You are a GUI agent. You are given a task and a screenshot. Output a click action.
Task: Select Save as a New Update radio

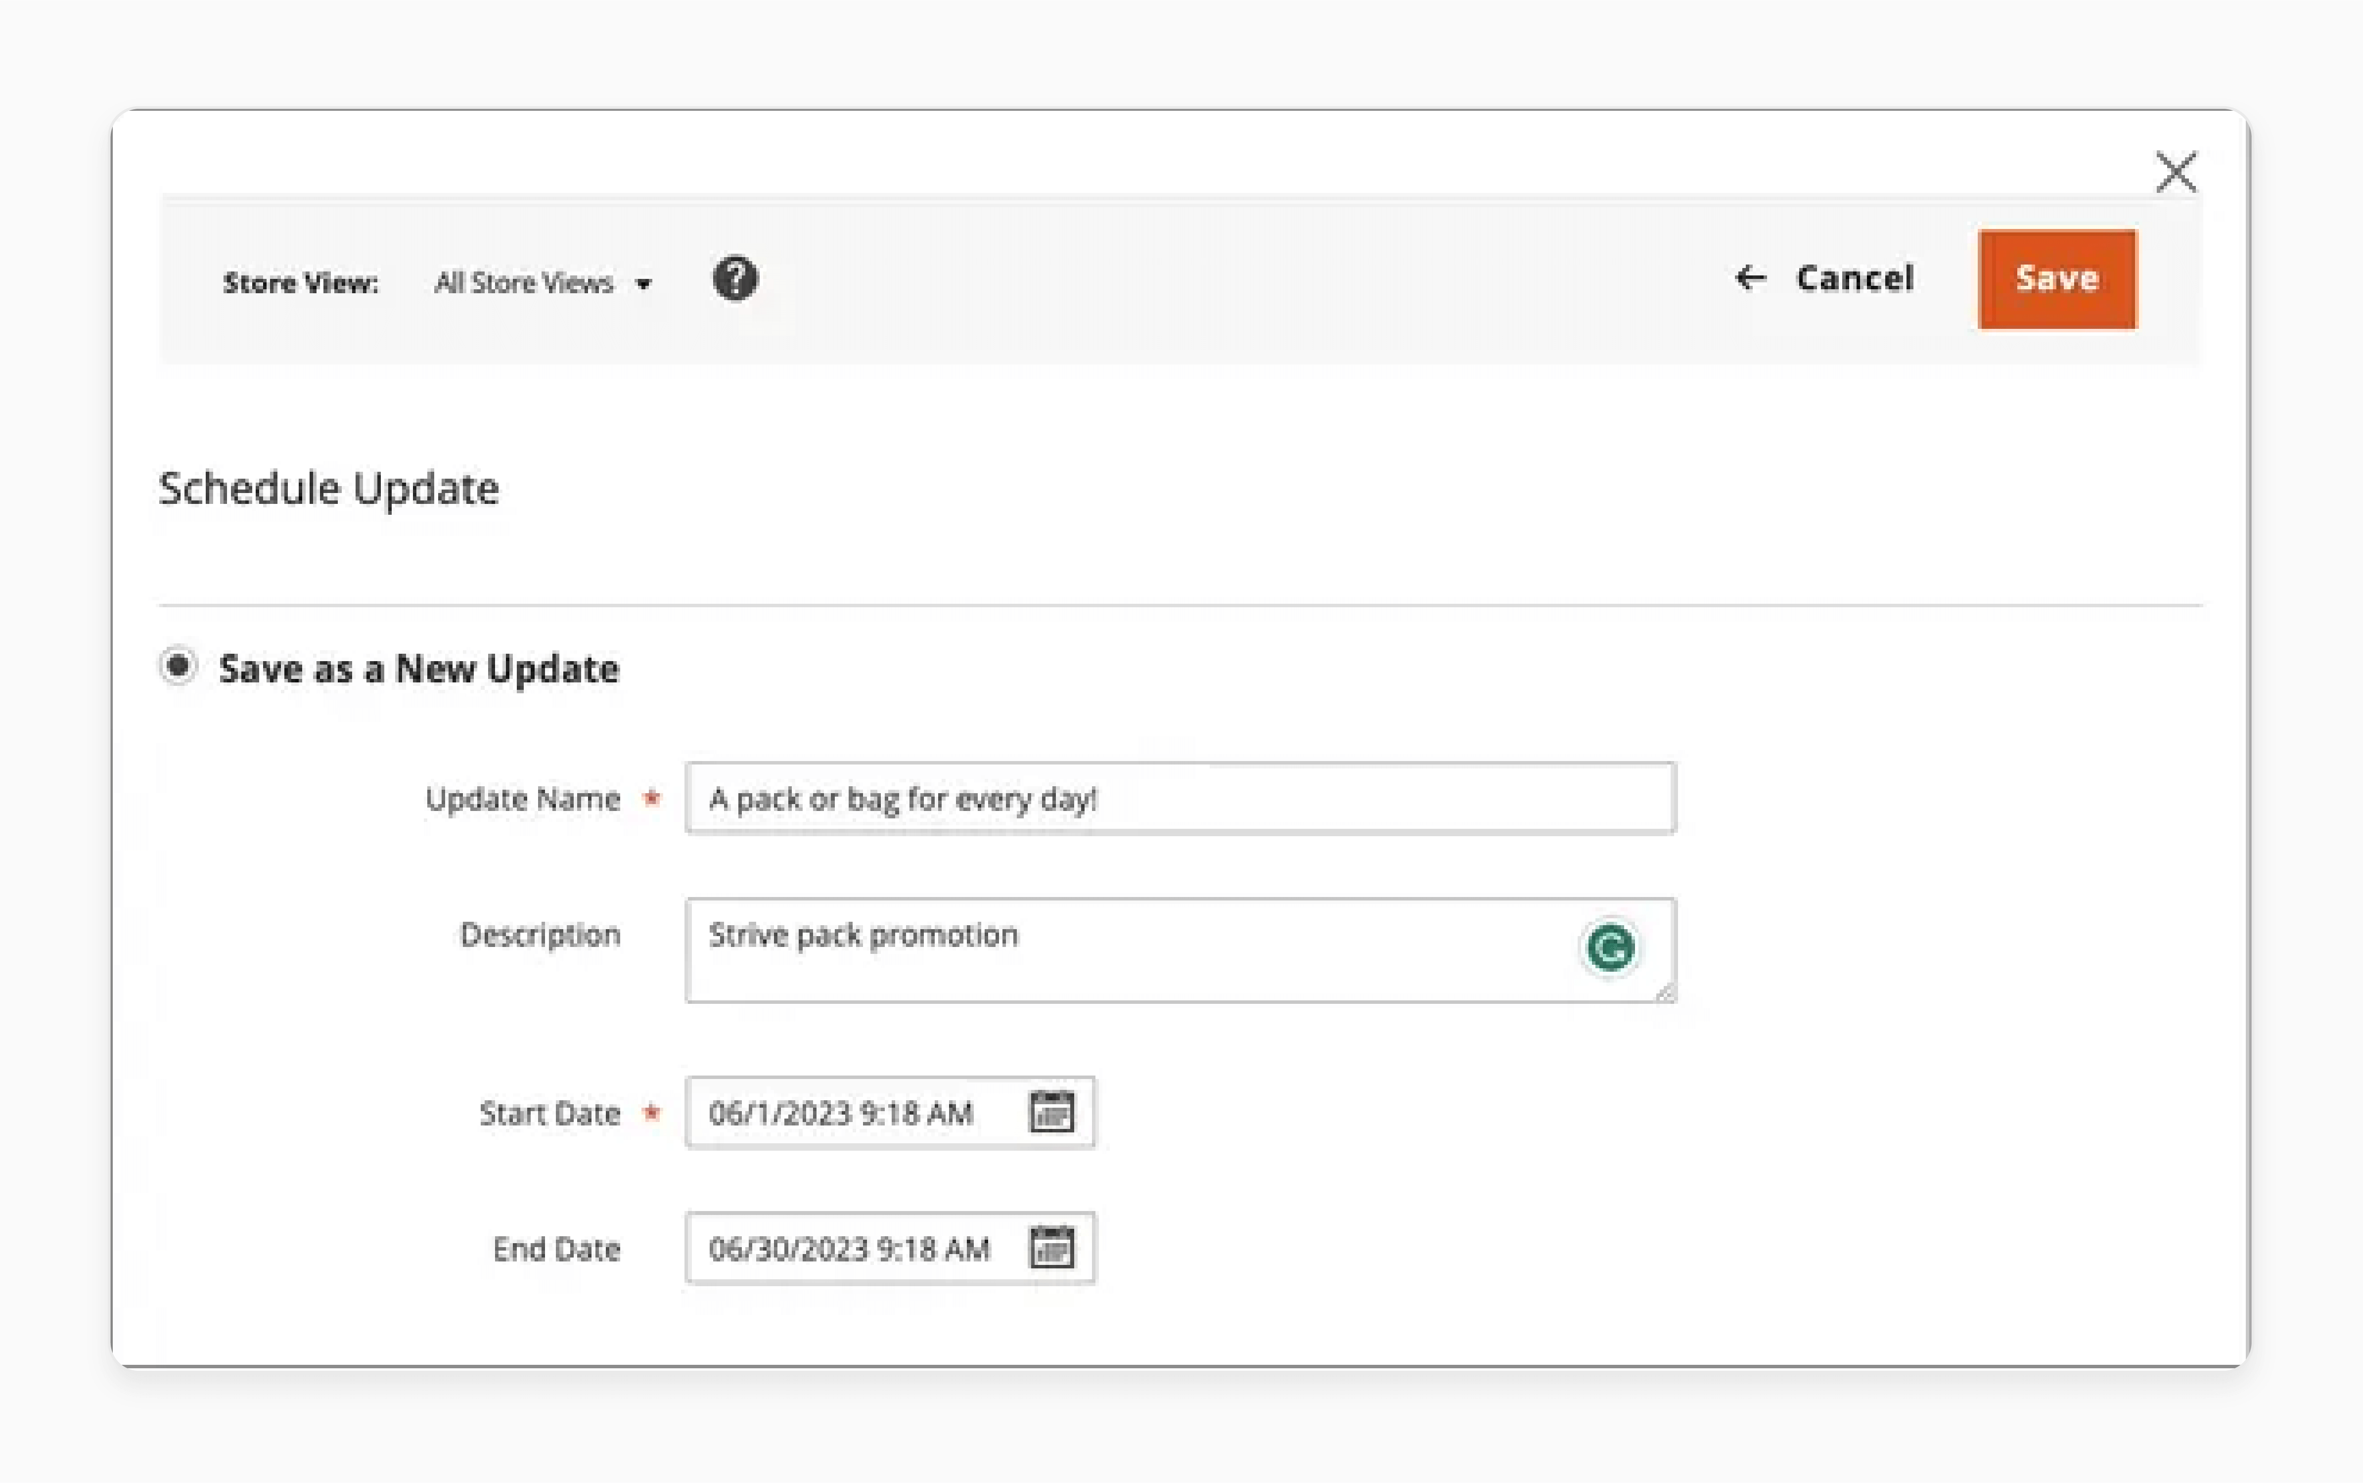pos(179,667)
